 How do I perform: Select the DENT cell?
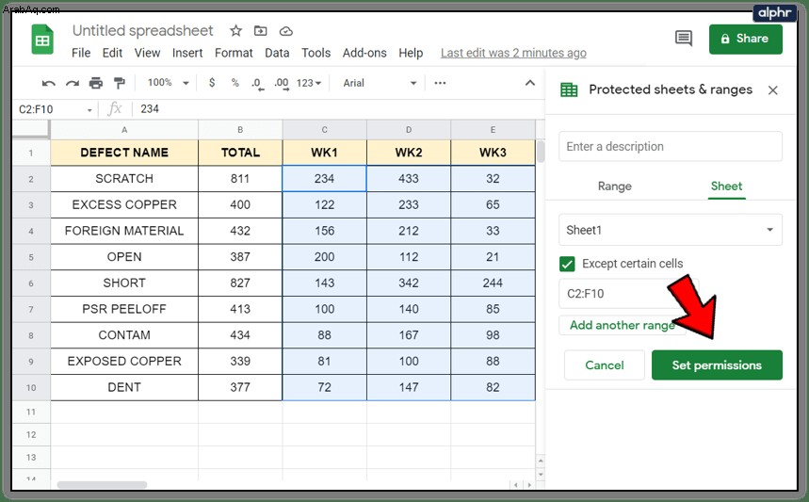(124, 387)
